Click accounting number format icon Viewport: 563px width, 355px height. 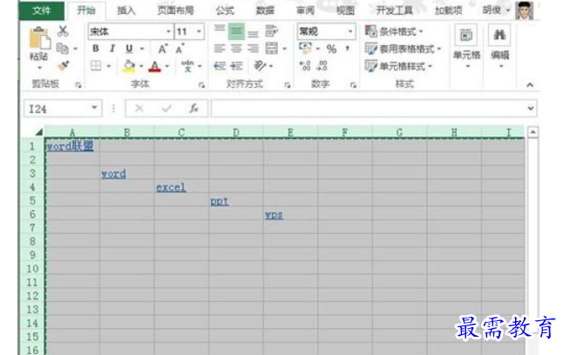point(306,48)
